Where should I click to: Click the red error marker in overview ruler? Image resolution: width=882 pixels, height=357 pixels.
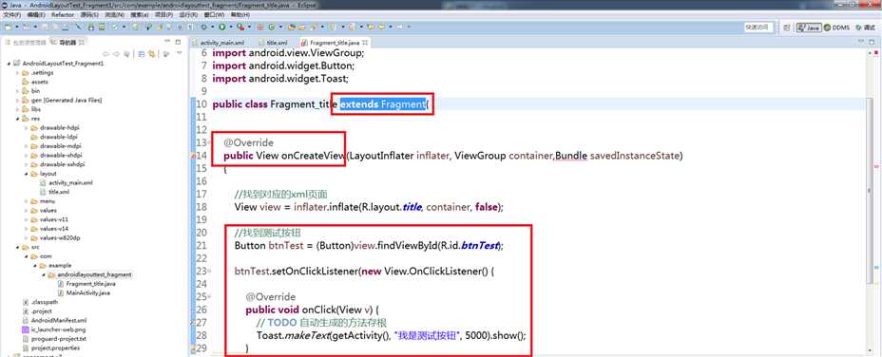click(x=877, y=167)
